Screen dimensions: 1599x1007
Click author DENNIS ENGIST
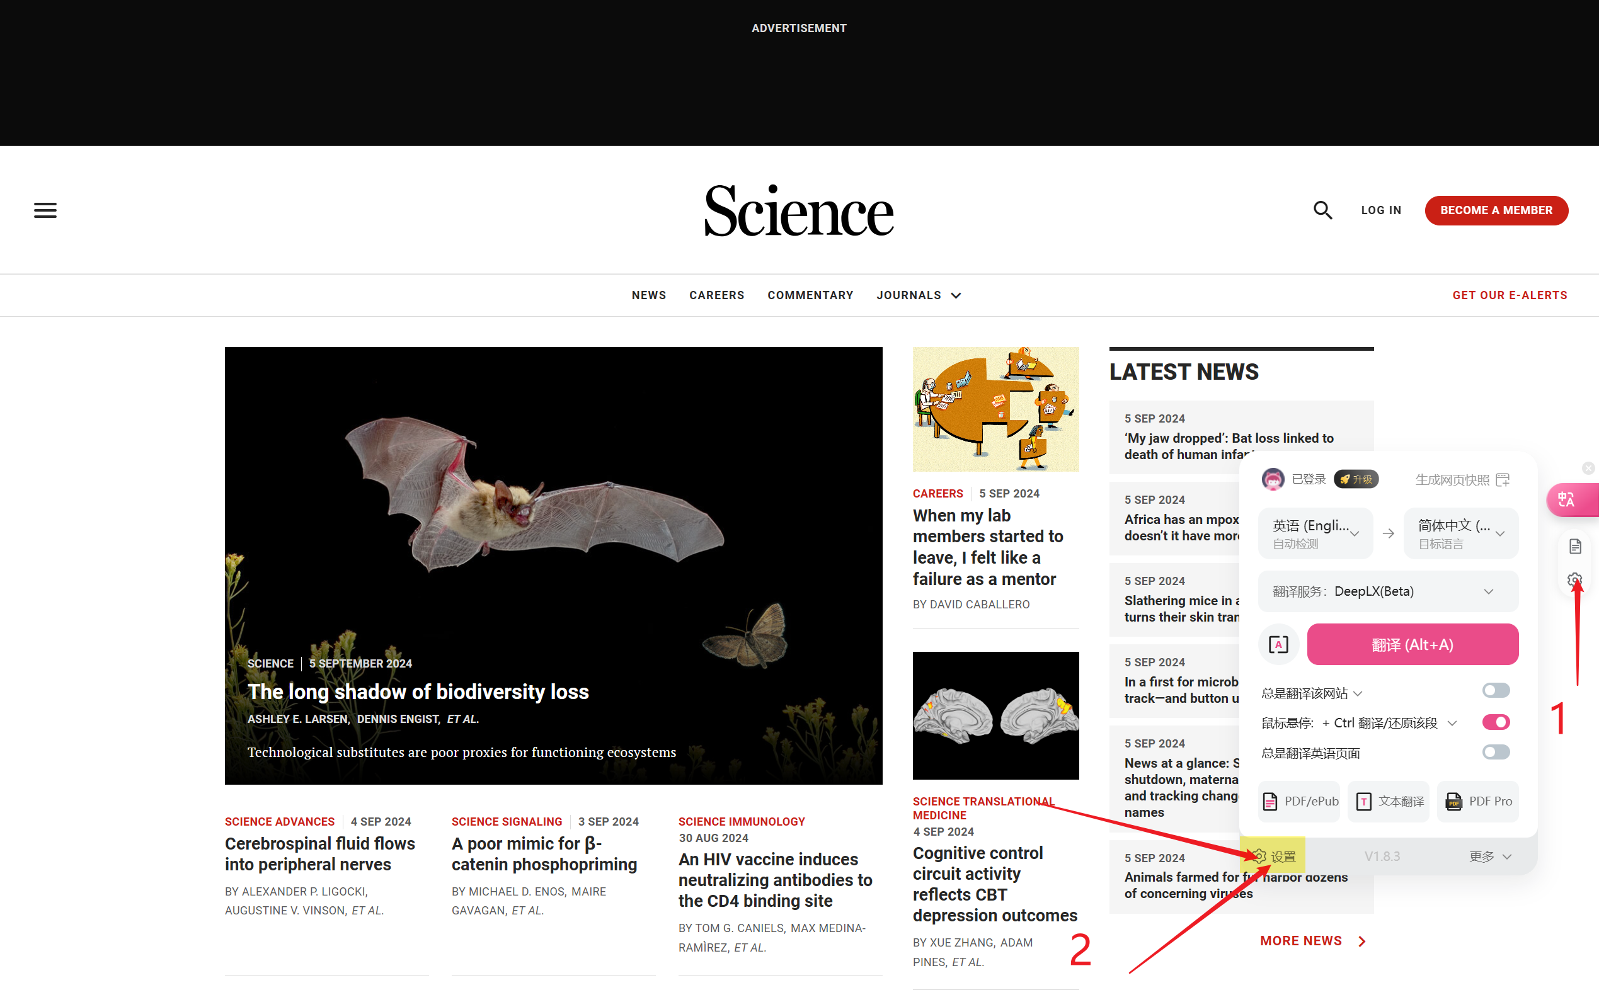tap(398, 719)
